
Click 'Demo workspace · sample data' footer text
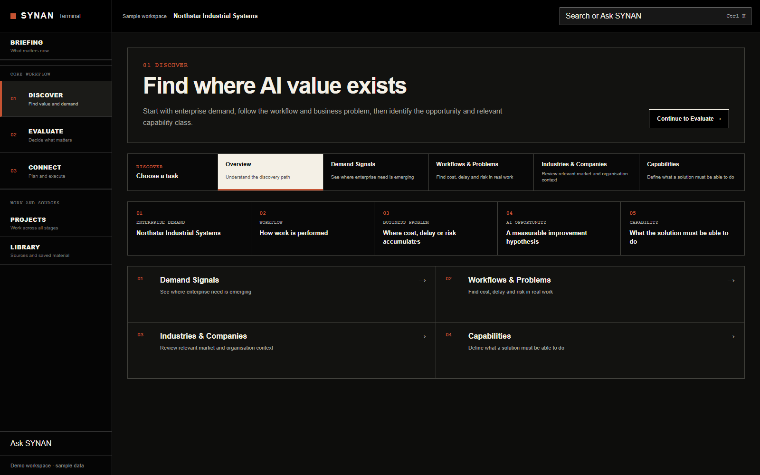(47, 465)
